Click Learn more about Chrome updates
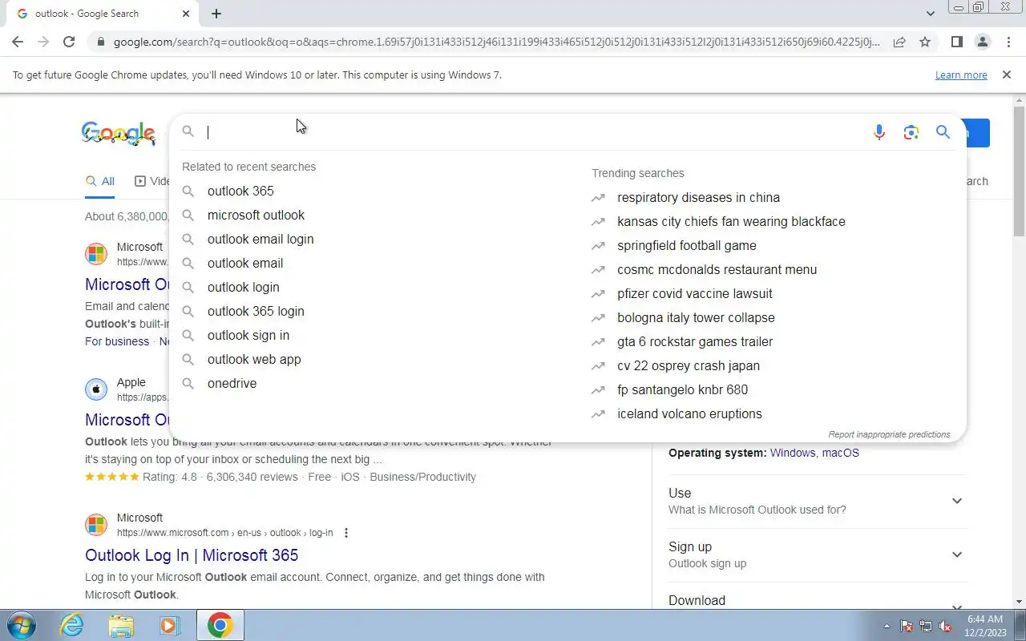 (961, 75)
